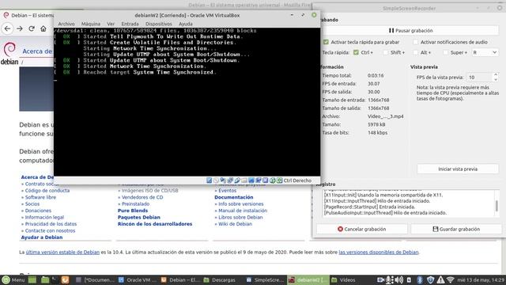
Task: Click the camera tray icon
Action: [381, 279]
